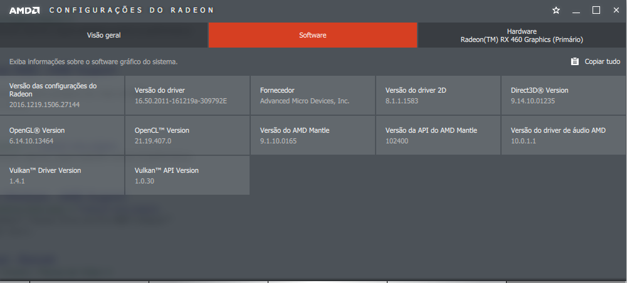
Task: Click the Versão do driver de áudio AMD tile
Action: tap(564, 135)
